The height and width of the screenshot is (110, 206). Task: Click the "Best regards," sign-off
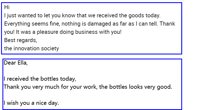pyautogui.click(x=20, y=40)
